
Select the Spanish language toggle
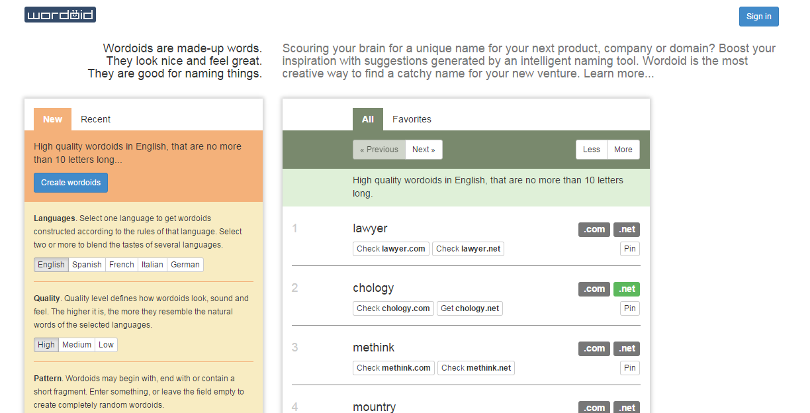tap(87, 265)
